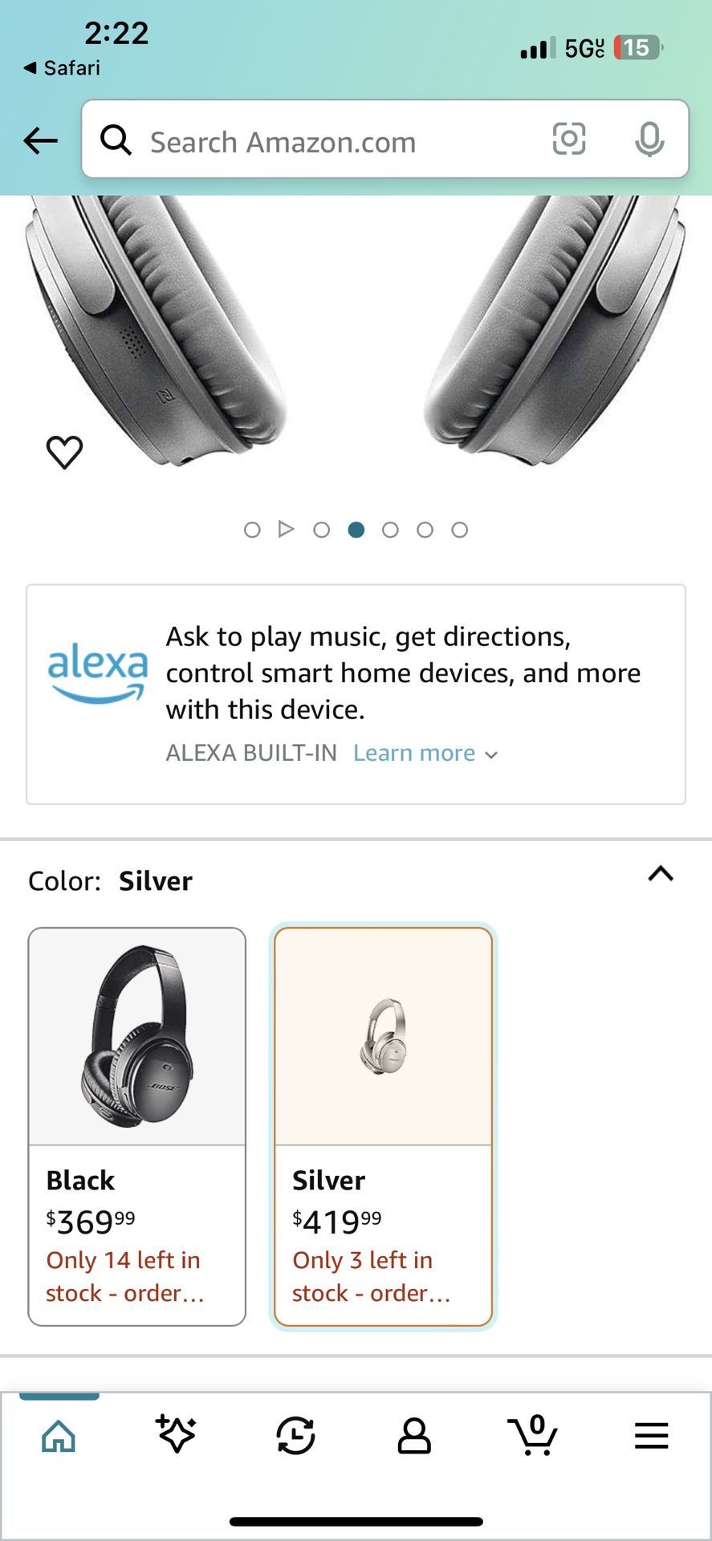The width and height of the screenshot is (712, 1541).
Task: Open the Learn more Alexa link
Action: (414, 753)
